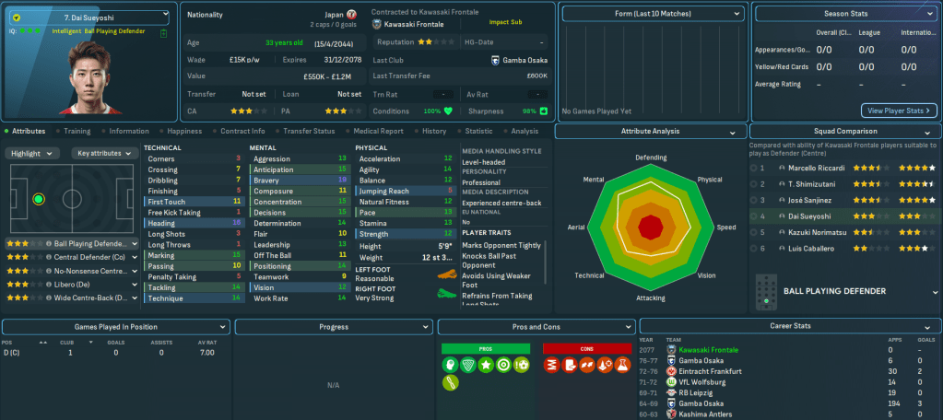Click the tactics board icon beside Ball Playing Defender
943x420 pixels.
(762, 291)
